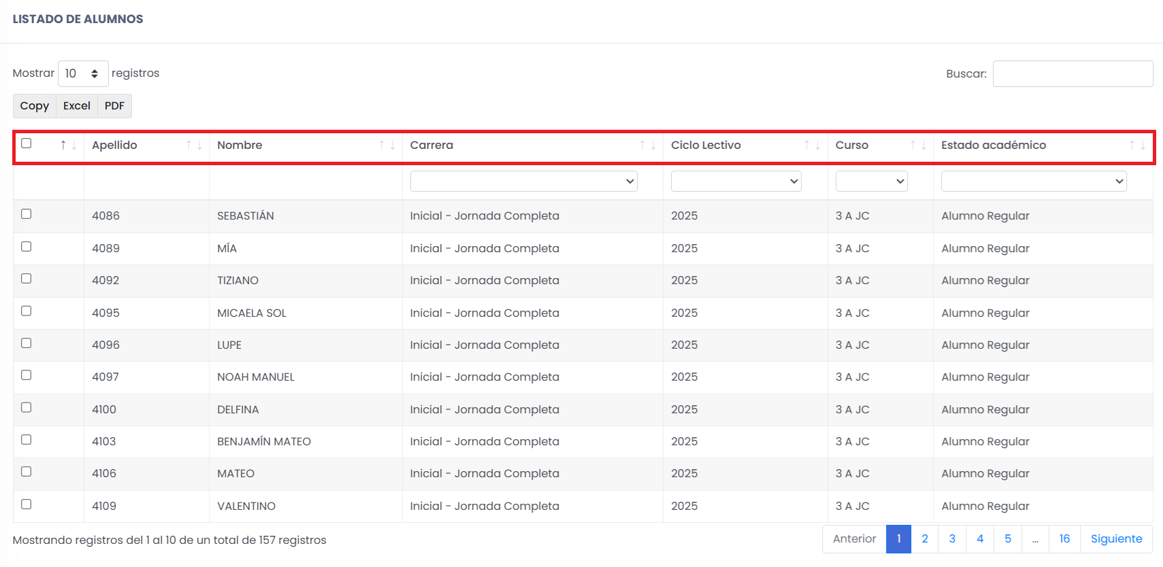This screenshot has height=567, width=1163.
Task: Check the 4097 NOAH MANUEL checkbox
Action: (27, 375)
